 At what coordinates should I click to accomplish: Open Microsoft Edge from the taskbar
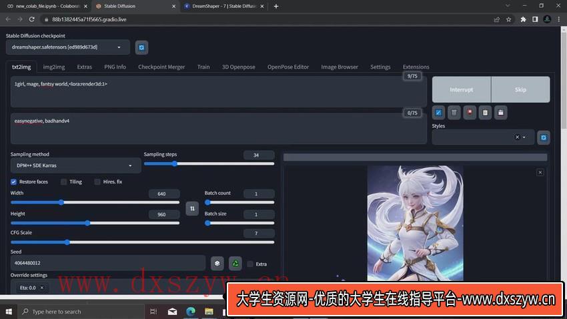[x=191, y=312]
